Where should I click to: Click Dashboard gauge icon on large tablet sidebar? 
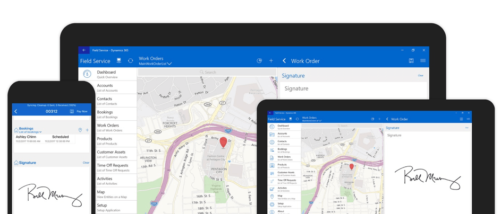[87, 74]
